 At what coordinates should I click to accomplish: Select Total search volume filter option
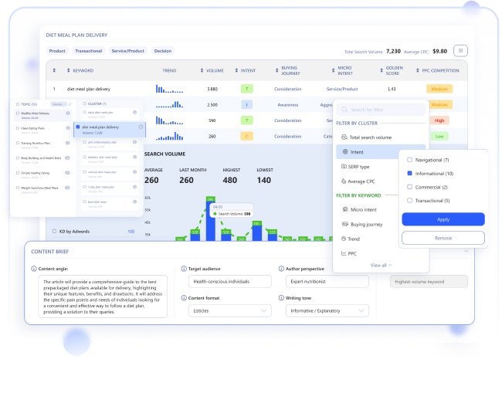[x=381, y=137]
